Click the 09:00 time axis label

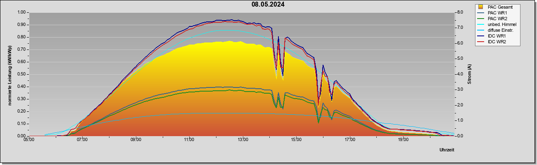click(136, 140)
